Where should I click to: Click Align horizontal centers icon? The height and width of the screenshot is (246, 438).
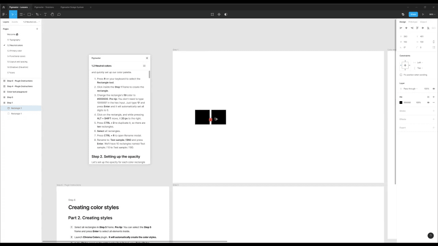coord(406,28)
